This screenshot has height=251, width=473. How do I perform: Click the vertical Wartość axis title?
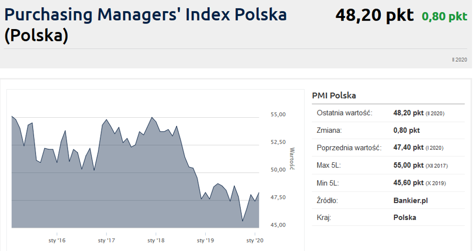292,159
